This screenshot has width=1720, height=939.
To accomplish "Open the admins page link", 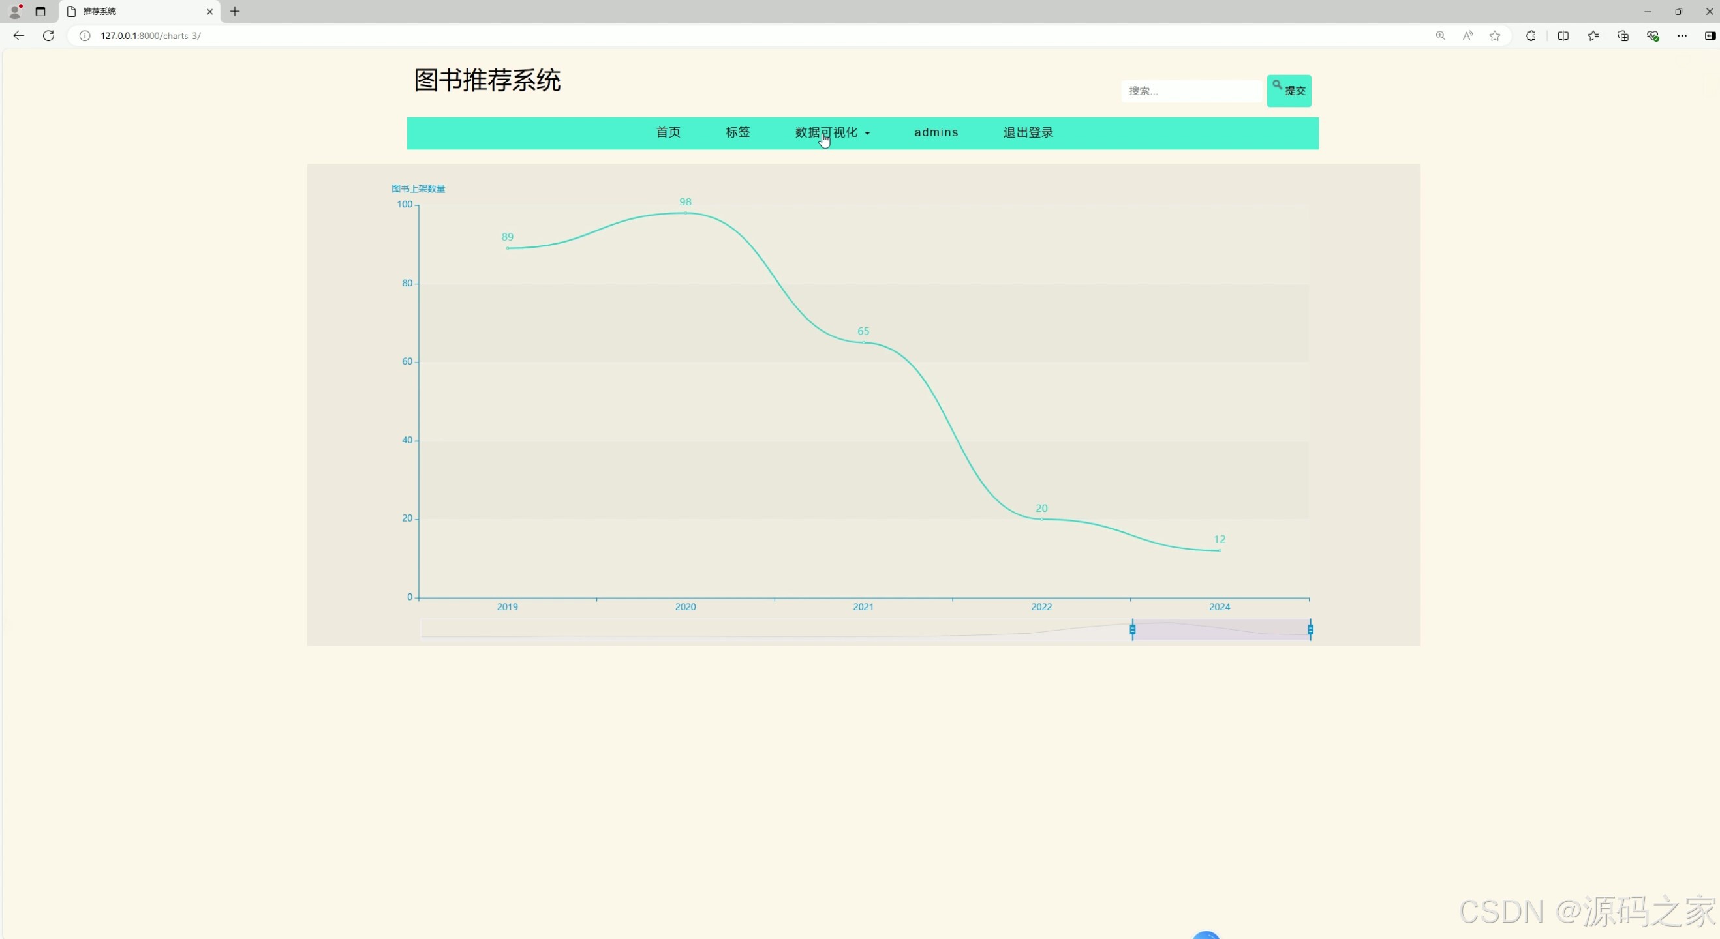I will point(936,132).
